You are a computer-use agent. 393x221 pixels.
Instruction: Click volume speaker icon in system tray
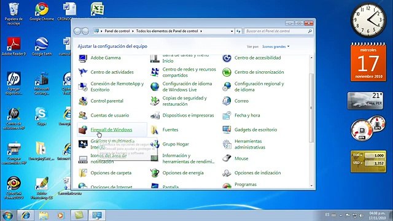pyautogui.click(x=361, y=215)
